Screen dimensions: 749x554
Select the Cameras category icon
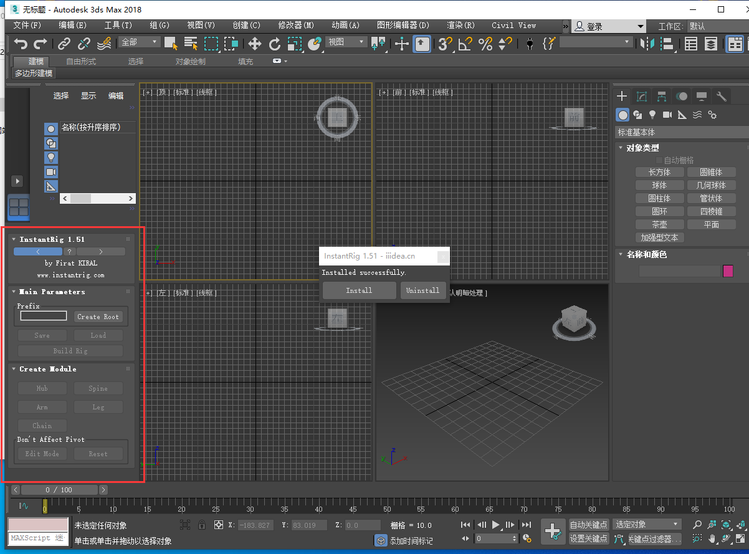[667, 115]
